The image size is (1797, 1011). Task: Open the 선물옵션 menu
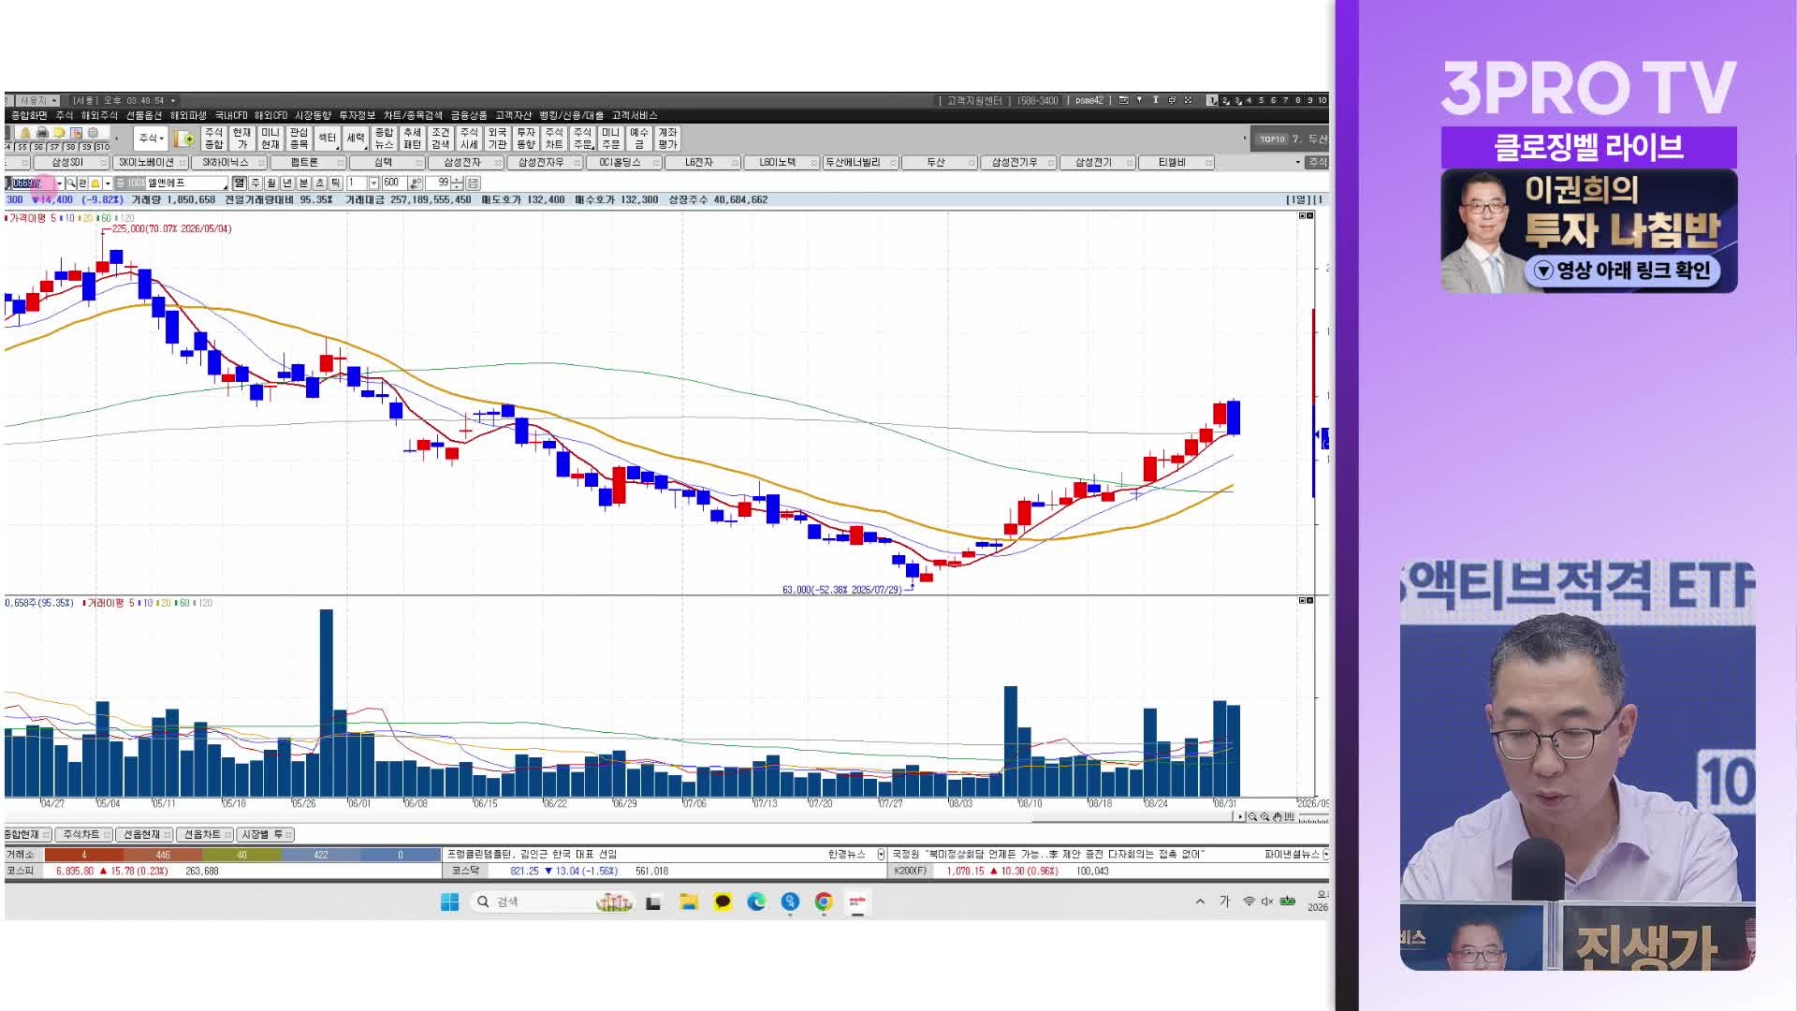click(x=144, y=115)
